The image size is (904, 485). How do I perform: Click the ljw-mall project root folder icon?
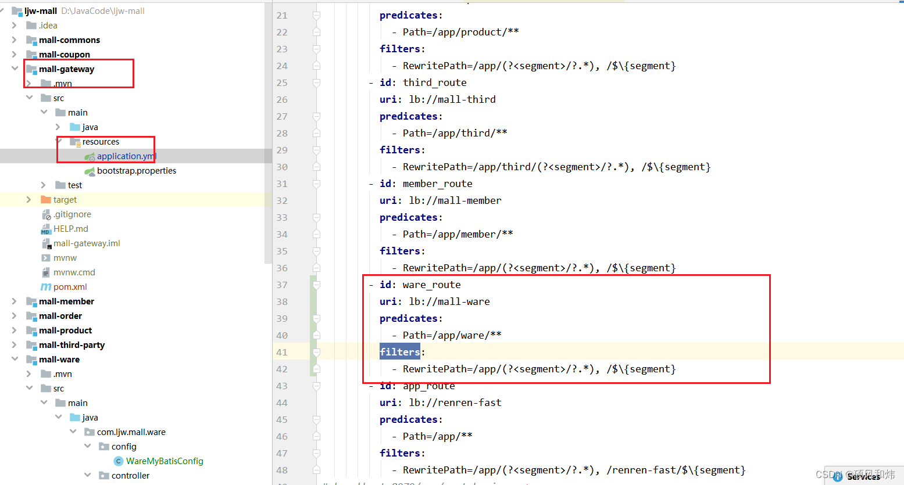[17, 11]
